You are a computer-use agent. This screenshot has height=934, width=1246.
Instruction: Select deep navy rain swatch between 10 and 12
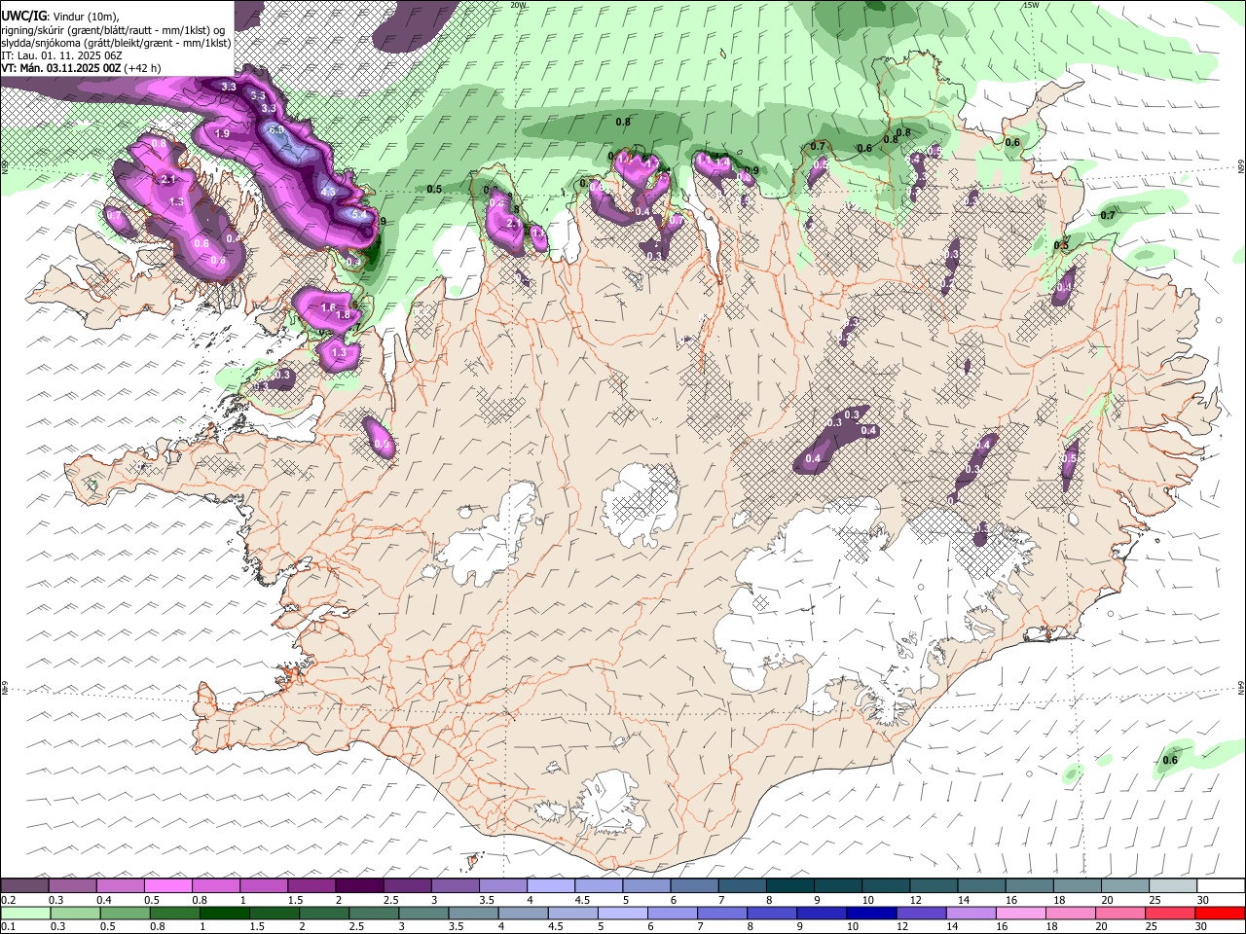tap(870, 912)
